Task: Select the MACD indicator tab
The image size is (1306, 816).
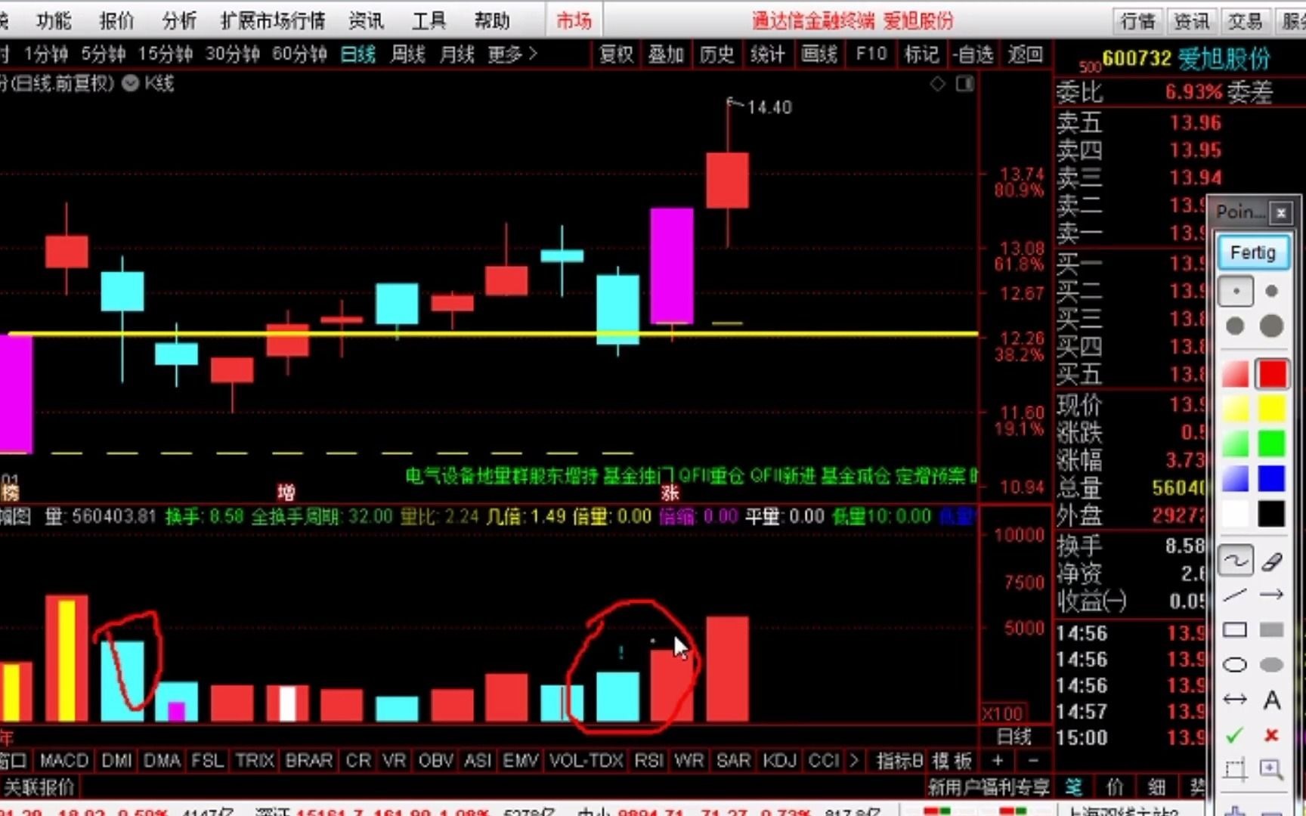Action: pyautogui.click(x=64, y=760)
